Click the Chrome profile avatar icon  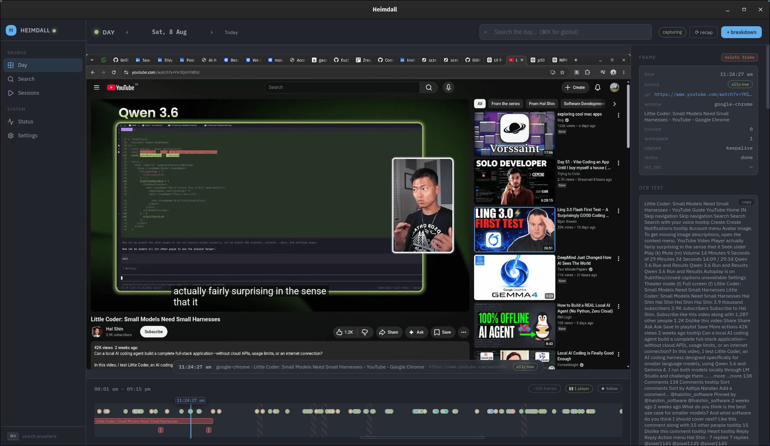click(613, 73)
